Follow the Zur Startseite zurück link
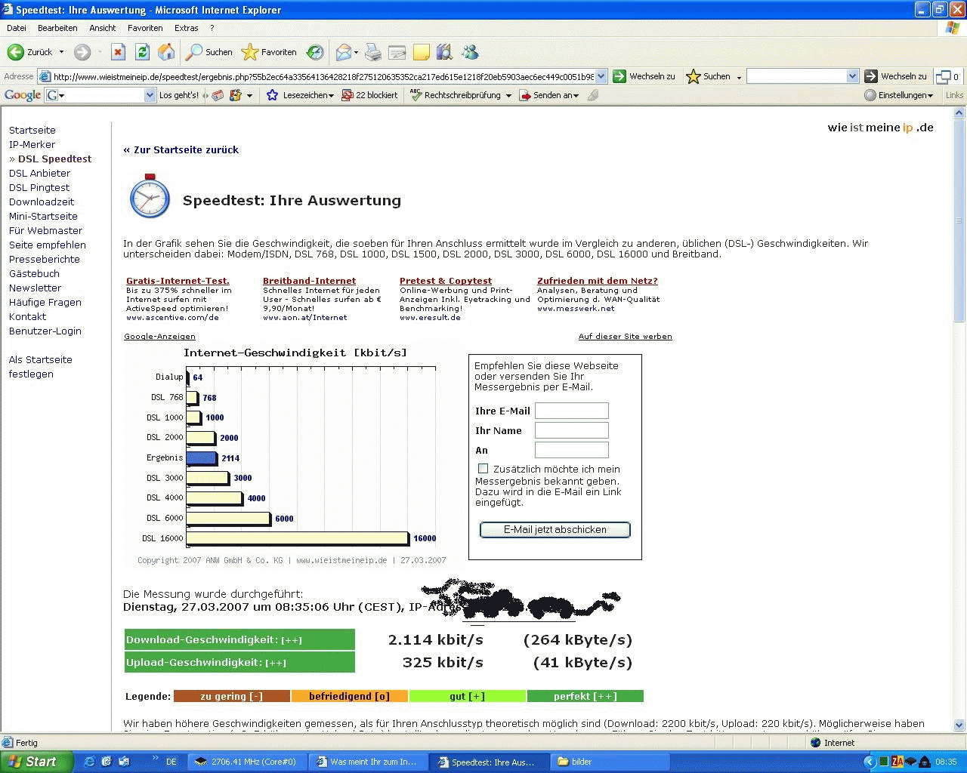The width and height of the screenshot is (967, 773). point(181,149)
